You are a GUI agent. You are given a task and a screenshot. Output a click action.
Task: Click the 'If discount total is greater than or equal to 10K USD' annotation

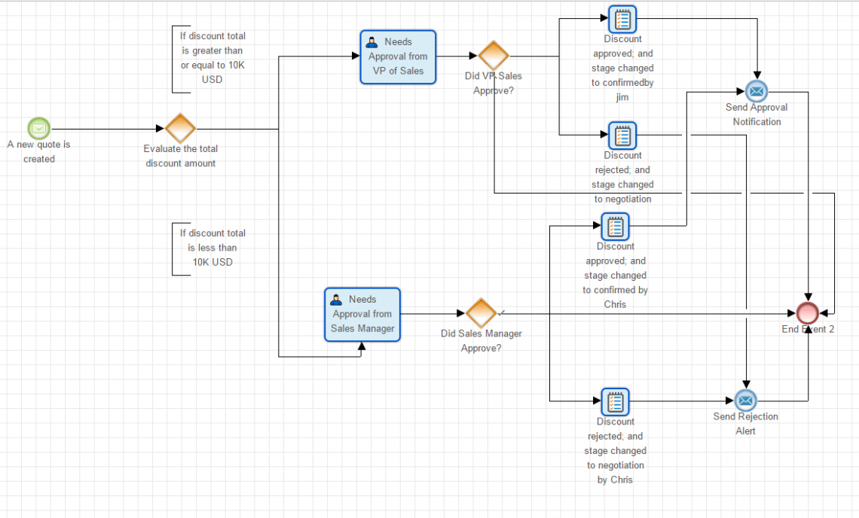pyautogui.click(x=212, y=57)
